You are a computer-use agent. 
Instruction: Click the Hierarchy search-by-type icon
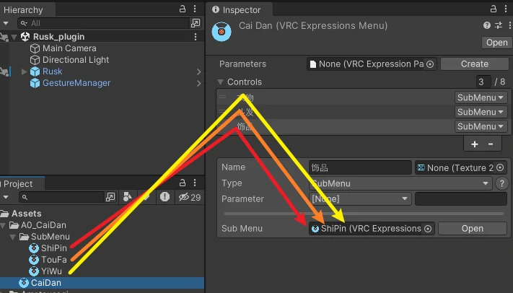(196, 23)
